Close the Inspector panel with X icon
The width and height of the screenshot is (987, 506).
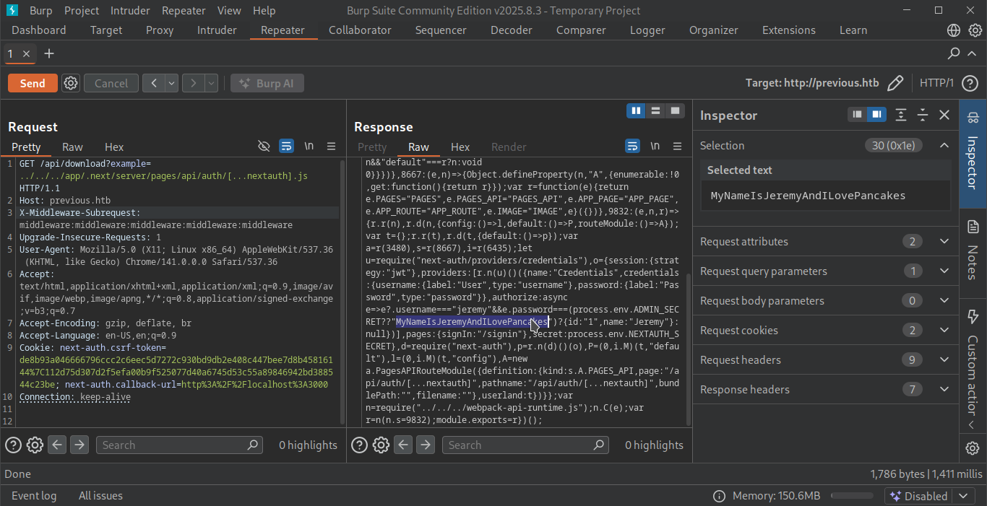944,115
